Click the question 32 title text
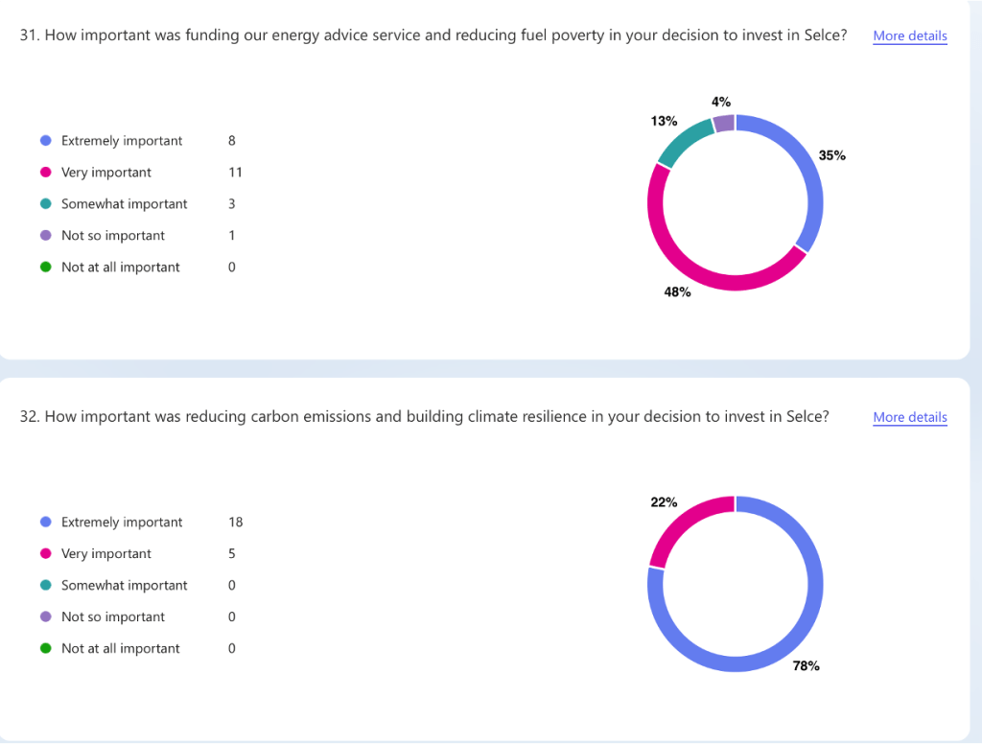The height and width of the screenshot is (744, 982). pyautogui.click(x=422, y=416)
